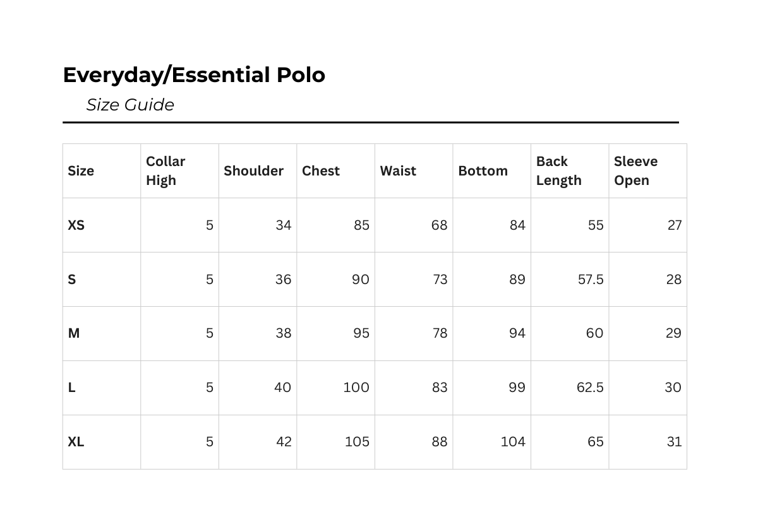Select the Collar High column header
758x505 pixels.
click(x=165, y=170)
